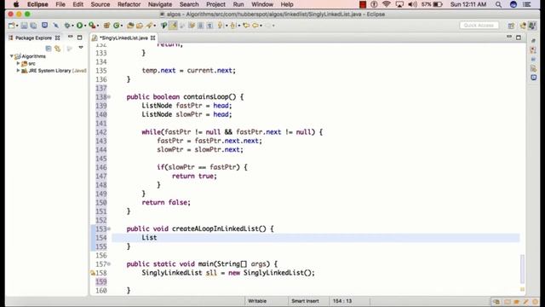
Task: Open Package Explorer view menu triangle
Action: tap(81, 48)
